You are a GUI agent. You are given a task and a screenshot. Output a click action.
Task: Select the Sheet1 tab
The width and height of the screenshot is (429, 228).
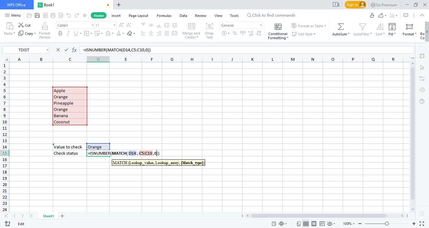tap(48, 216)
